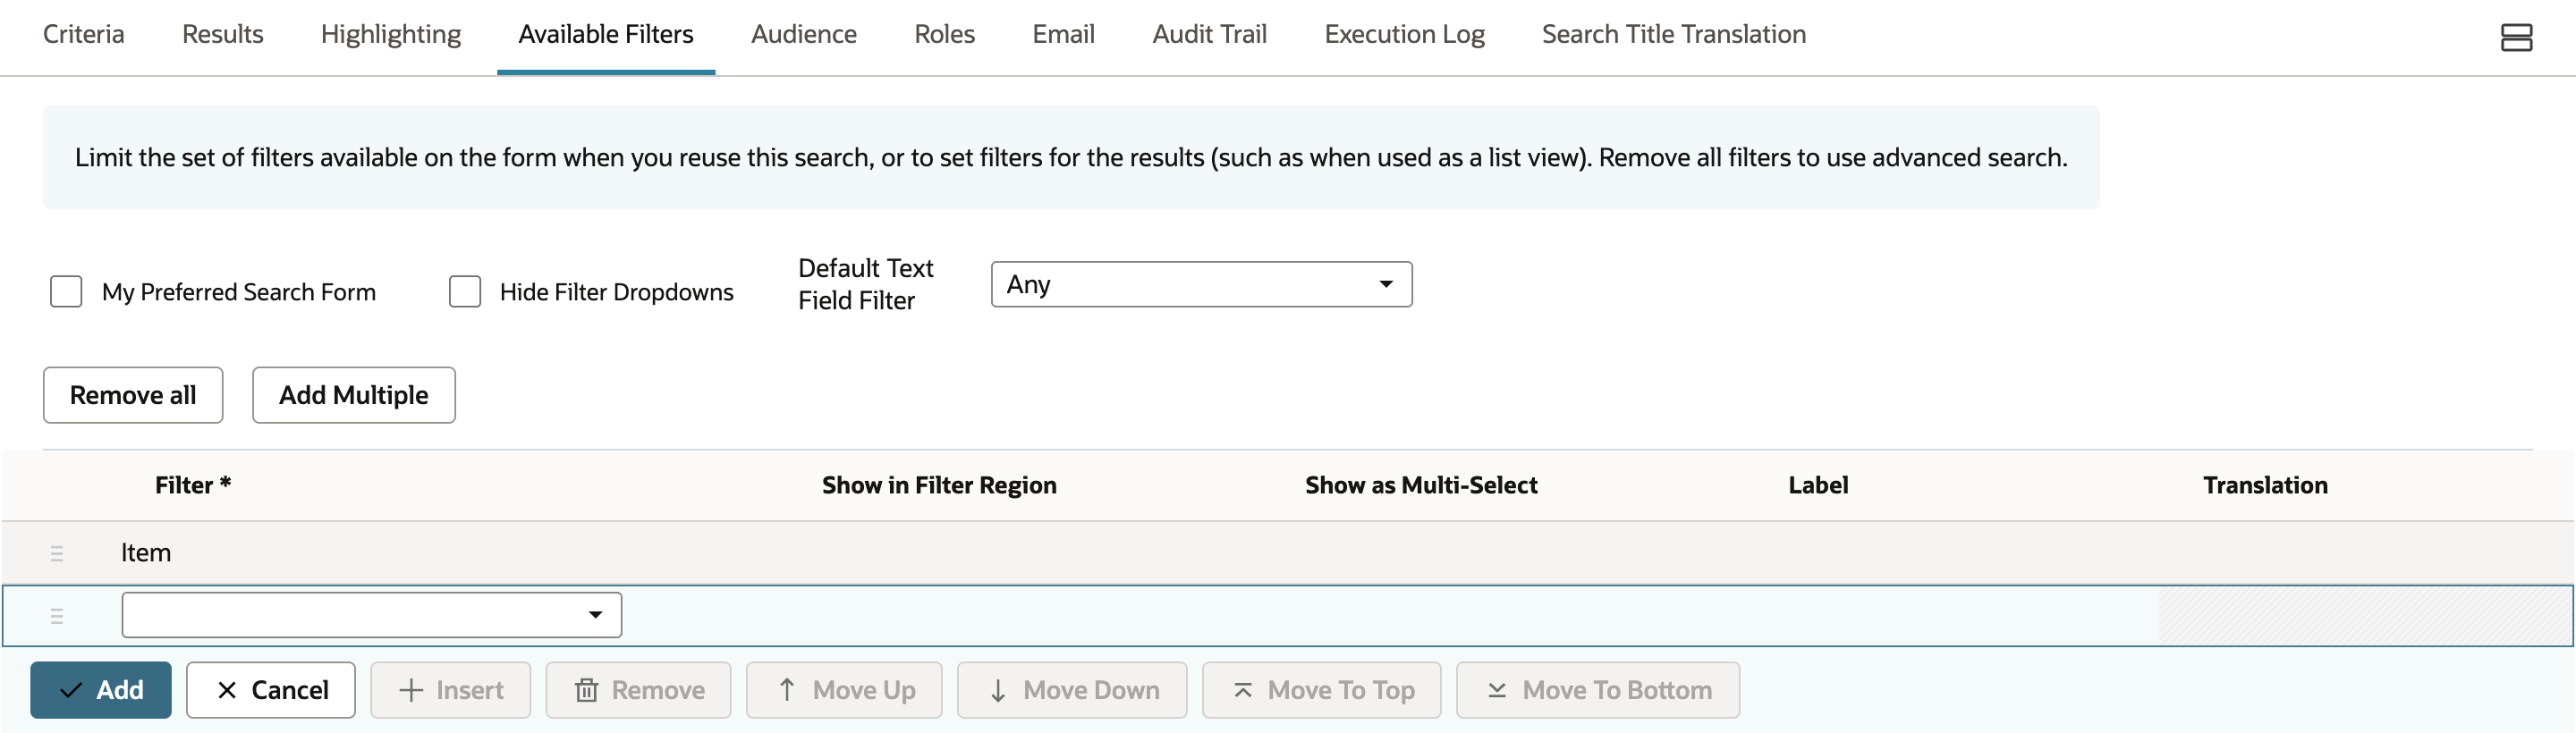Go to the Highlighting tab
The width and height of the screenshot is (2576, 733).
(x=391, y=34)
